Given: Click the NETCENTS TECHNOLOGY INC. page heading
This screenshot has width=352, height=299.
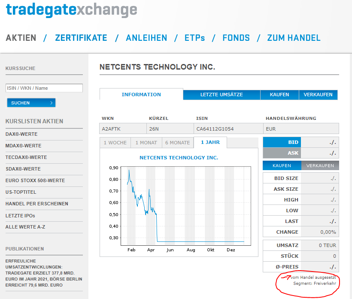Looking at the screenshot, I should pos(158,67).
